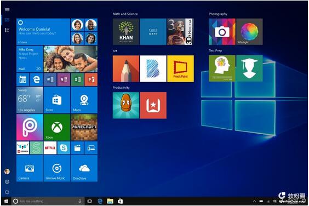Launch the Afterlight tile
Image resolution: width=309 pixels, height=206 pixels.
249,32
